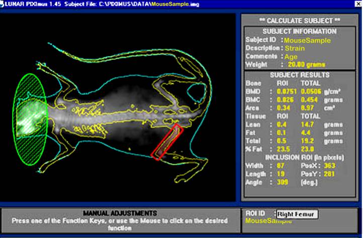Click the ROI ID field Right Femur
363x238 pixels.
point(297,214)
